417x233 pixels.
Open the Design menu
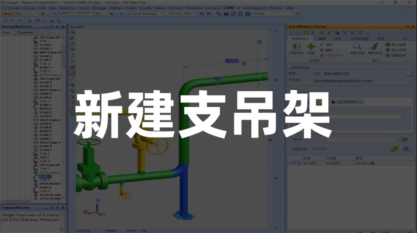14,8
